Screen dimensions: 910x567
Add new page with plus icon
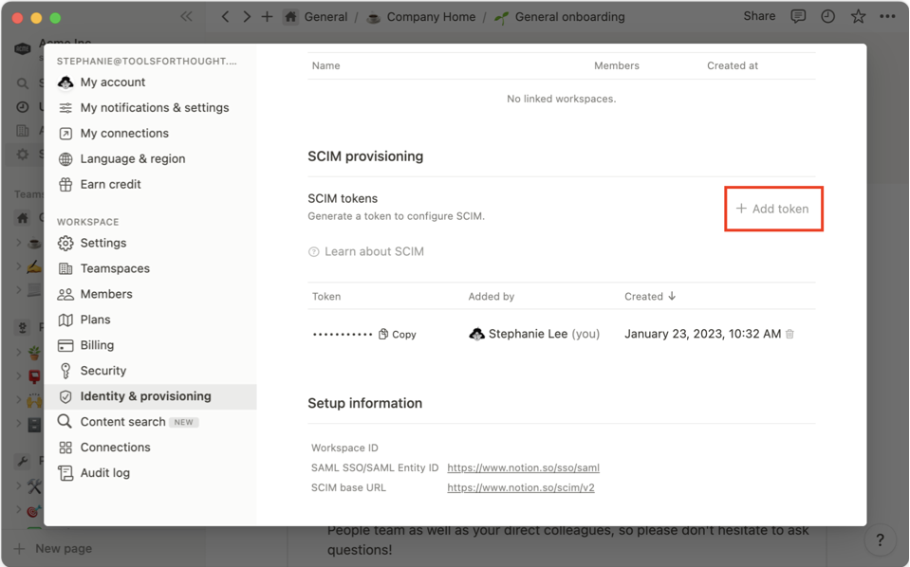tap(267, 16)
